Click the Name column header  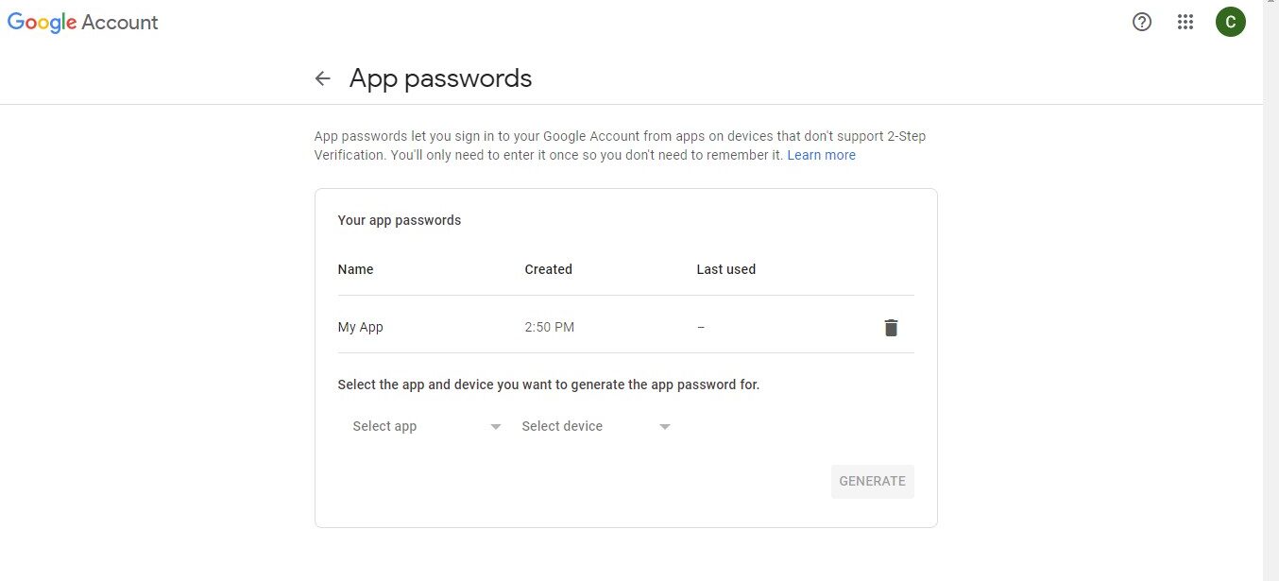coord(355,269)
